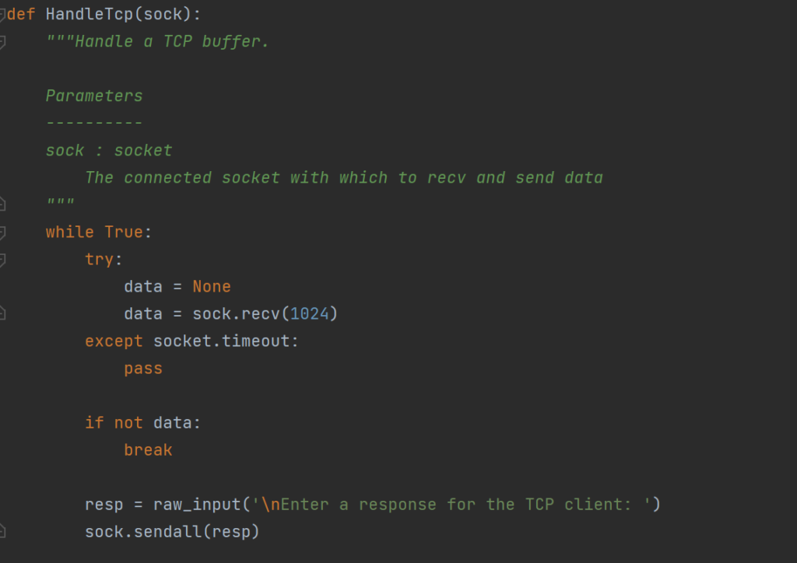Click the fold end marker beside sock.sendall line
Screen dimensions: 797x563
(x=3, y=532)
